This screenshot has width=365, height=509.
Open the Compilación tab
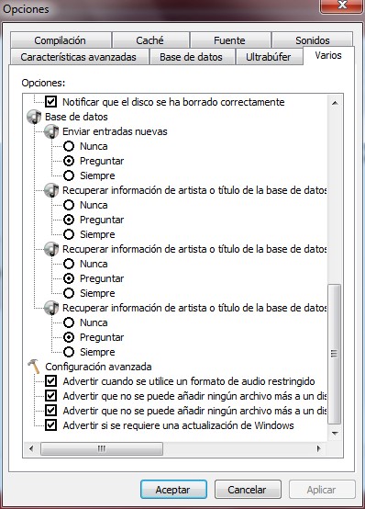click(x=61, y=40)
